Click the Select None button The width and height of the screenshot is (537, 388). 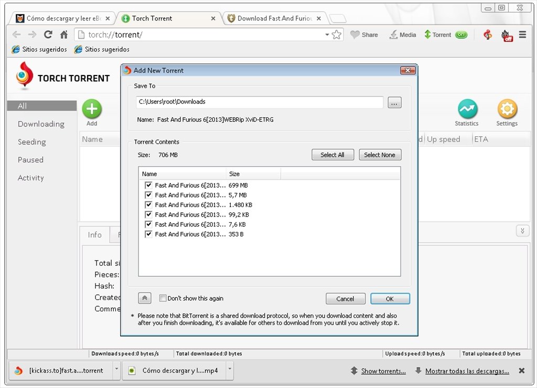(380, 155)
